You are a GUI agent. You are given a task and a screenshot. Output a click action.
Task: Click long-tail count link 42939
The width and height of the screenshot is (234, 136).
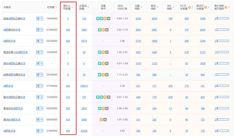84,131
